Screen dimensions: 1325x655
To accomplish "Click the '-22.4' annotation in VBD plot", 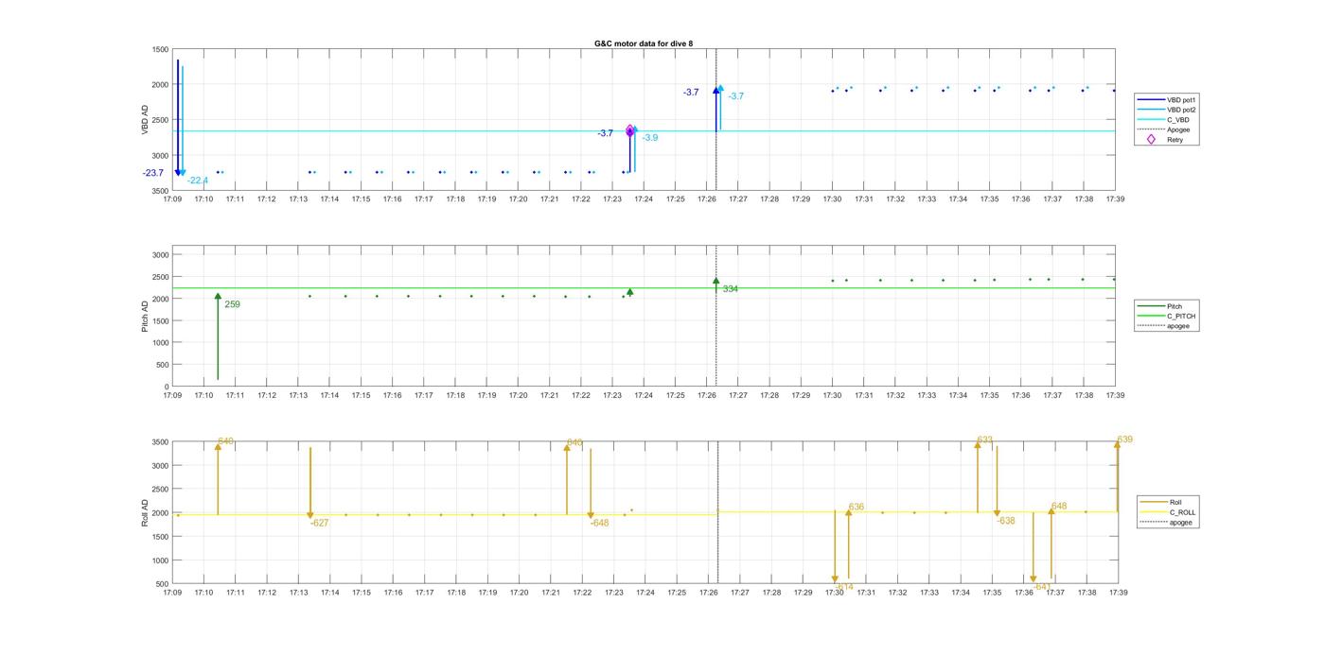I will click(x=198, y=181).
